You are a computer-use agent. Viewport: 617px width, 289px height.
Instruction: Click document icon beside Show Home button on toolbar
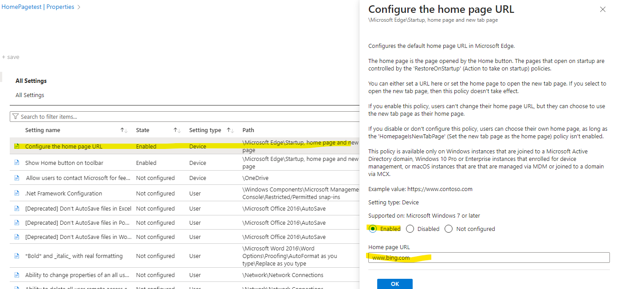click(17, 162)
